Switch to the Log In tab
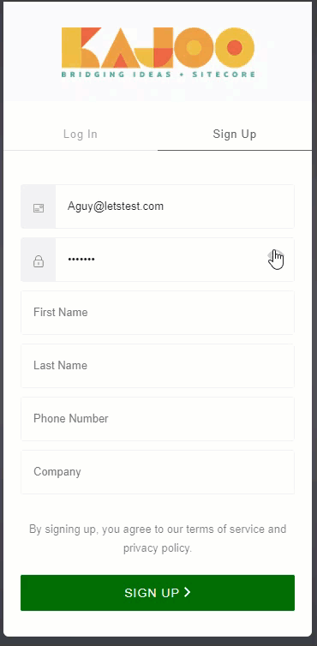The width and height of the screenshot is (317, 646). coord(81,134)
